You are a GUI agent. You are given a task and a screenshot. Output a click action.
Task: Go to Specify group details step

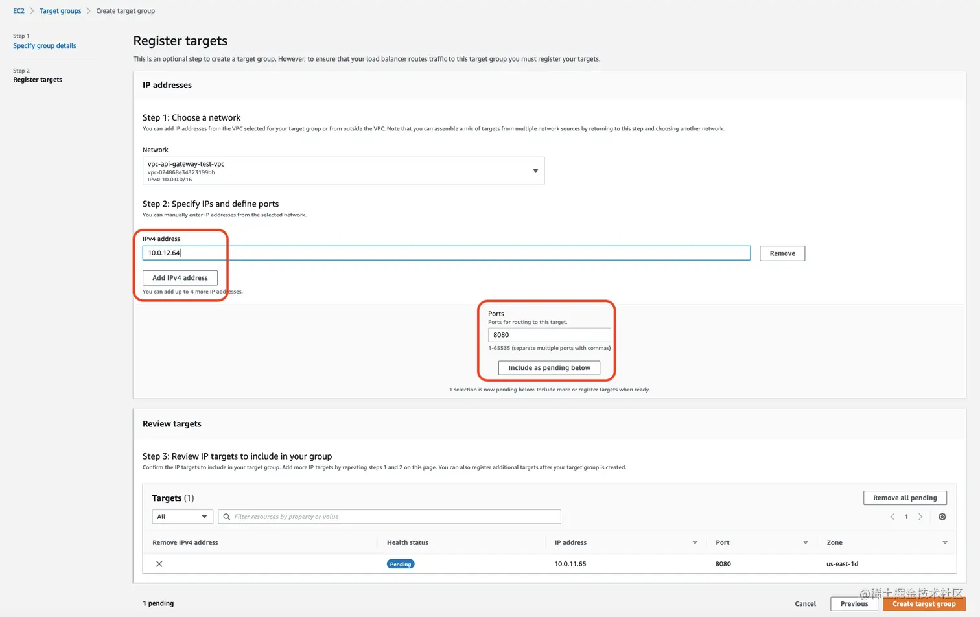[45, 46]
